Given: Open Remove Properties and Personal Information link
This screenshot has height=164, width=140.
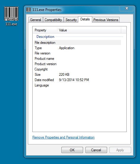Looking at the screenshot, I should pyautogui.click(x=63, y=137).
